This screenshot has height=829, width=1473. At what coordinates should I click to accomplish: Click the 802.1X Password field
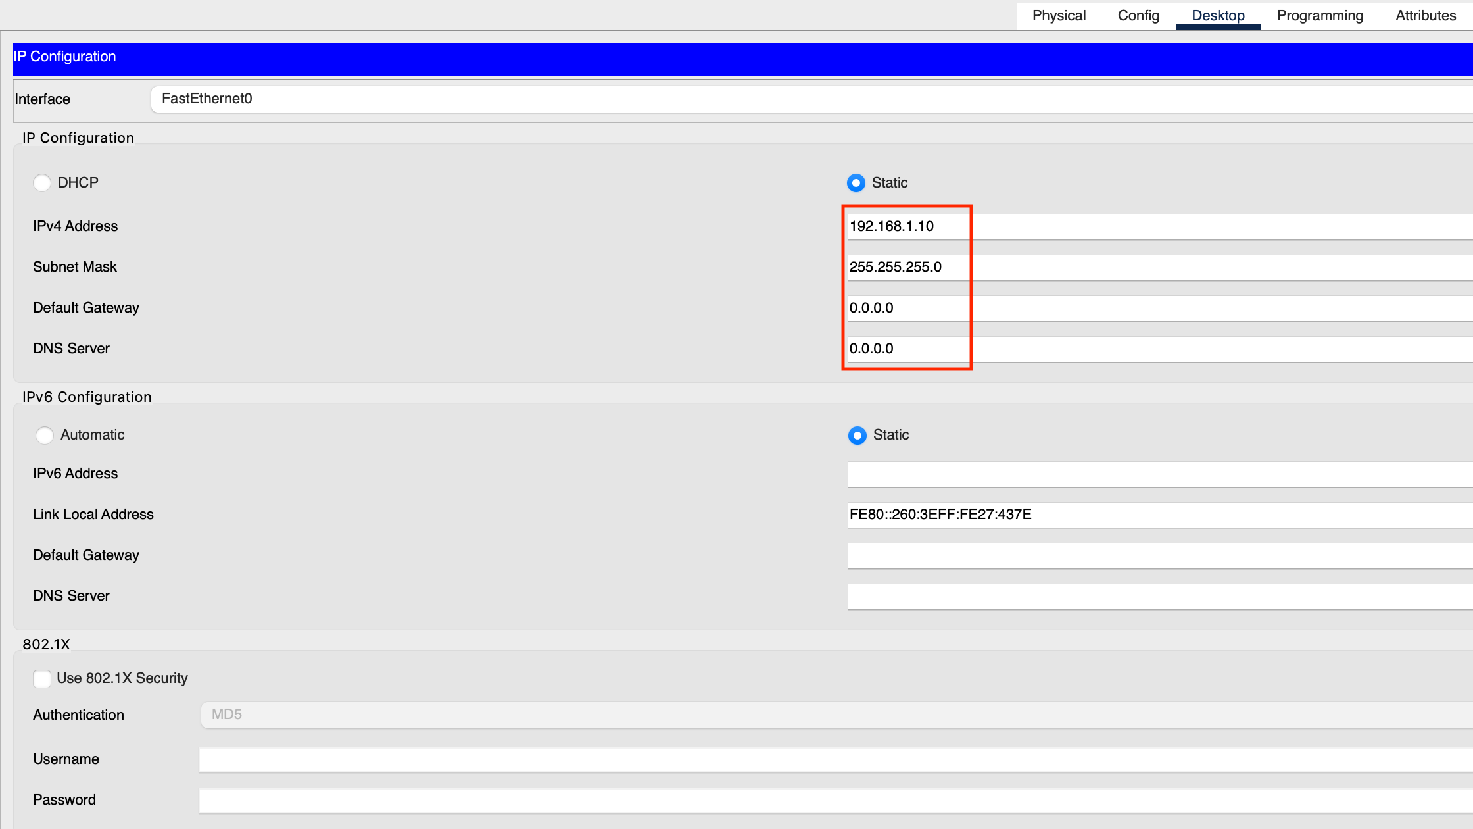(x=835, y=800)
